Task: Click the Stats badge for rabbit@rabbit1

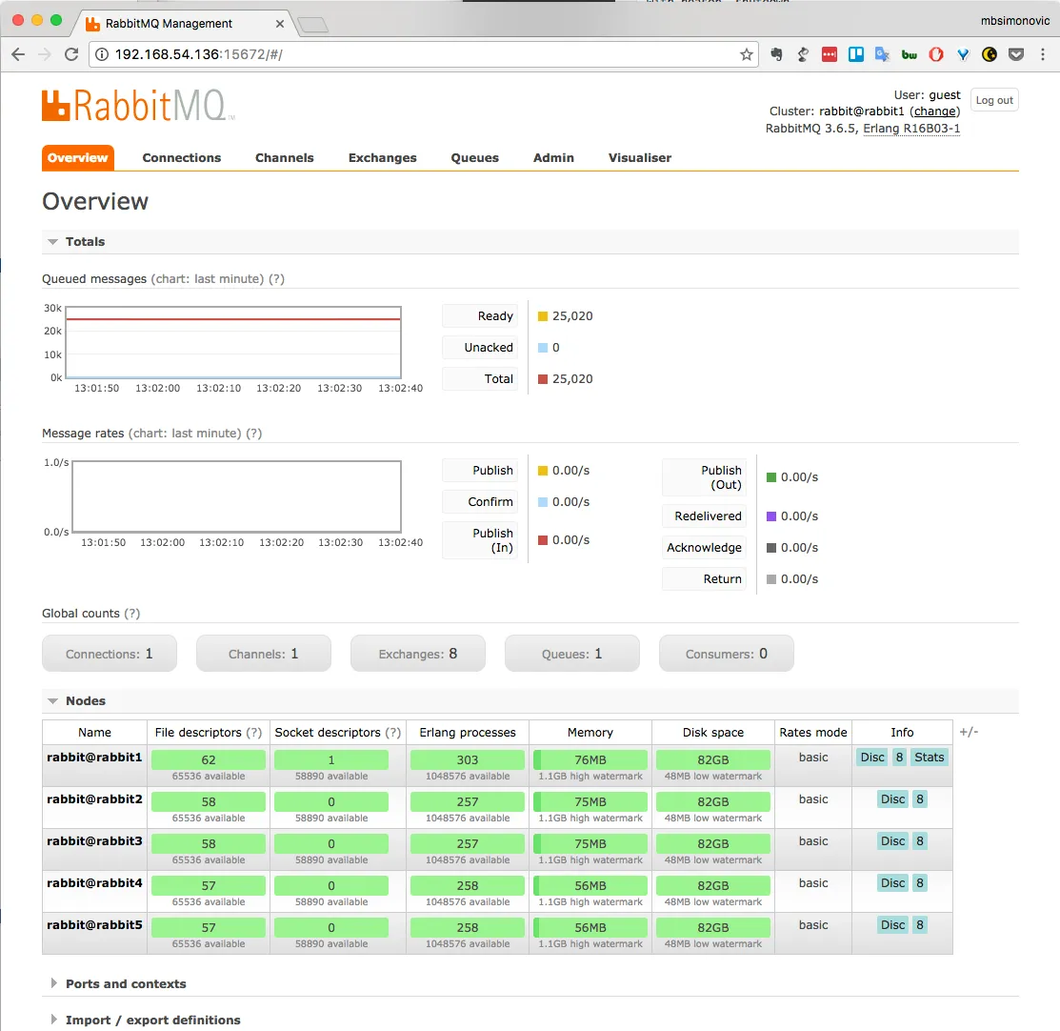Action: point(929,758)
